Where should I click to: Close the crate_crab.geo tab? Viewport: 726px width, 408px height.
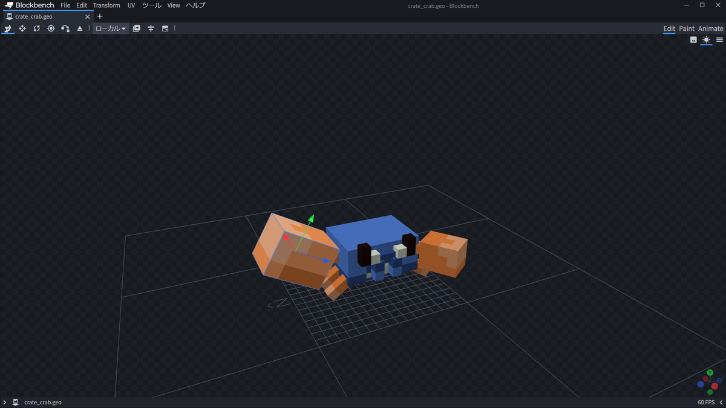tap(88, 17)
